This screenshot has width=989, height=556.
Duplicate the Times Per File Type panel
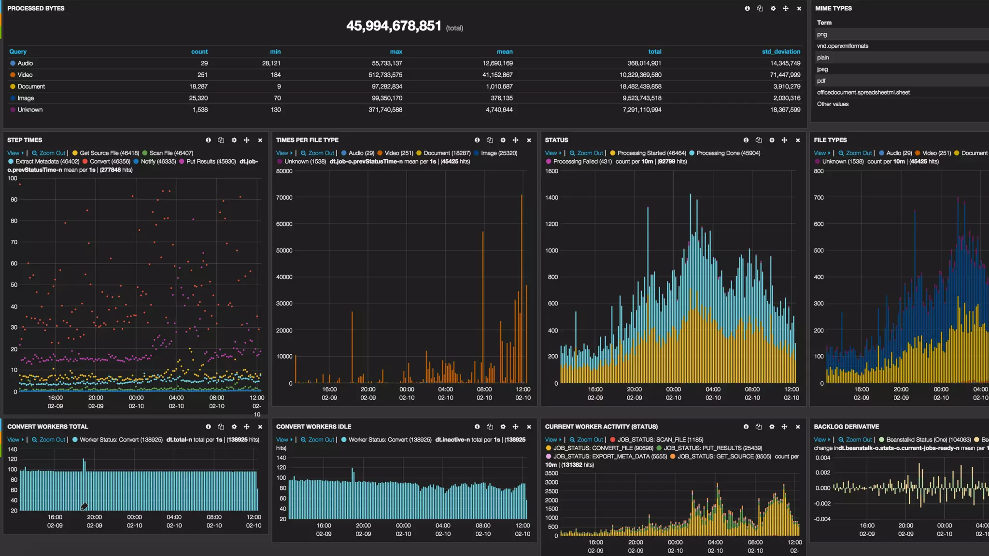coord(490,140)
